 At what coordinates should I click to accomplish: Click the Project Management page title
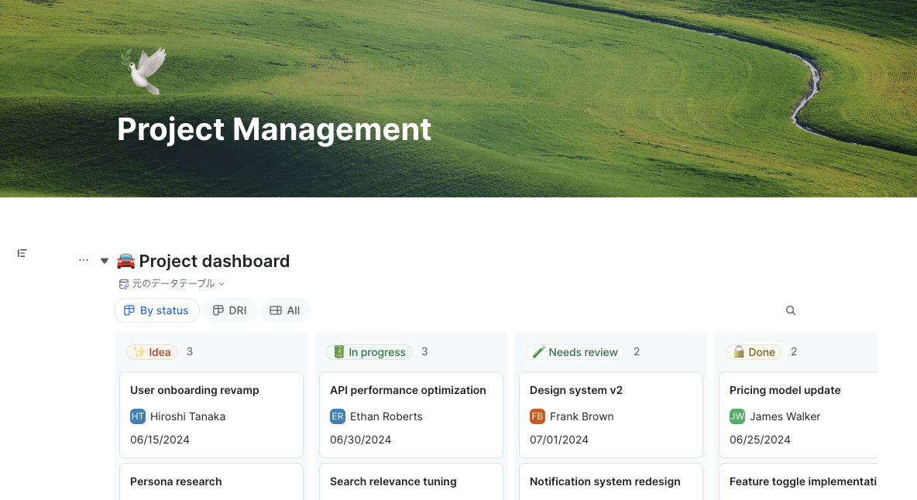click(274, 129)
